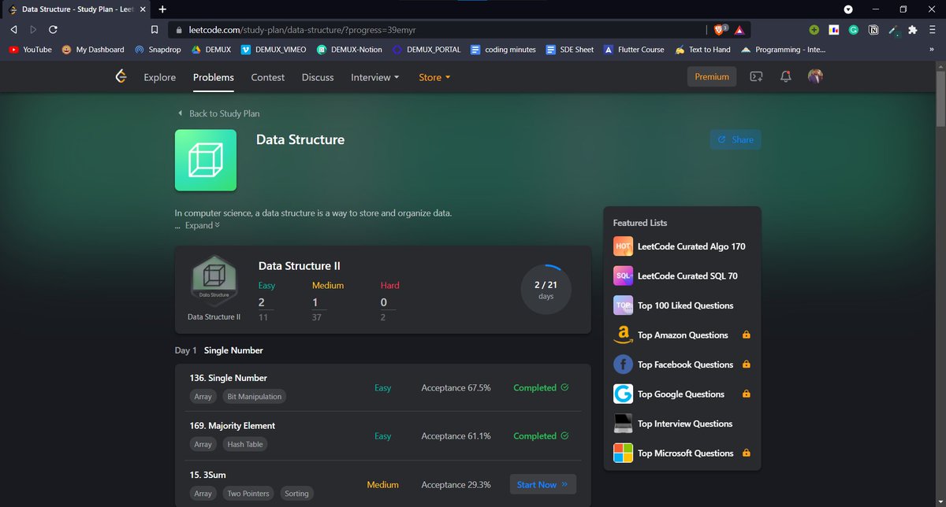Click Back to Study Plan link
946x507 pixels.
coord(218,113)
